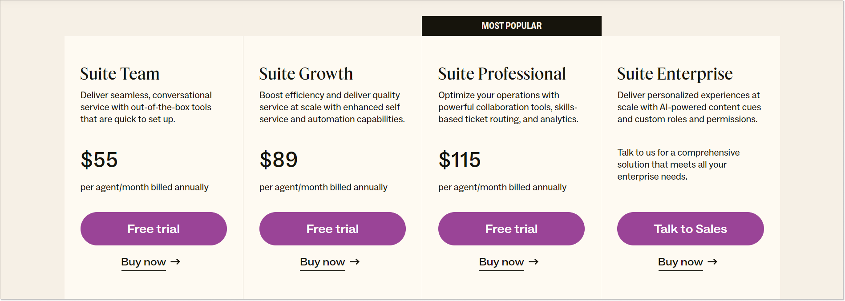Screen dimensions: 845x301
Task: Open the Buy now link for Suite Team
Action: pyautogui.click(x=143, y=262)
